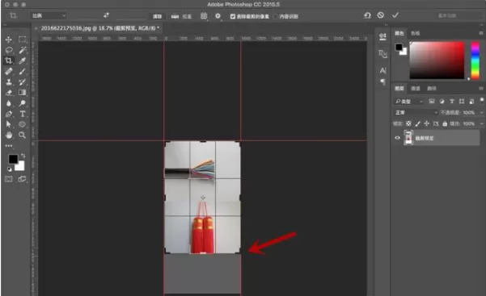Switch to the Paths tab
The image size is (486, 296).
(432, 89)
